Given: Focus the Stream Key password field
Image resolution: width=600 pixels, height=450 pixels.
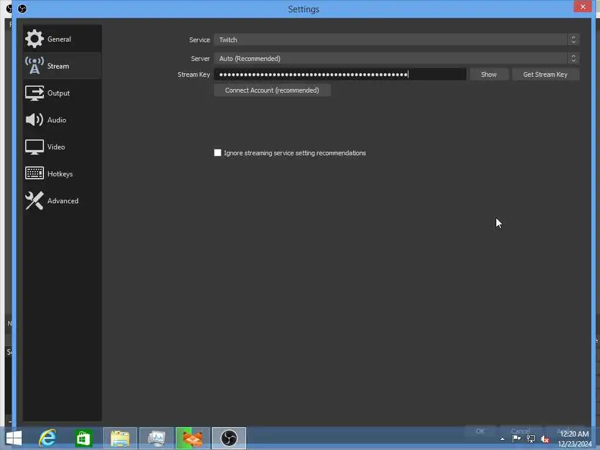Looking at the screenshot, I should (x=340, y=74).
